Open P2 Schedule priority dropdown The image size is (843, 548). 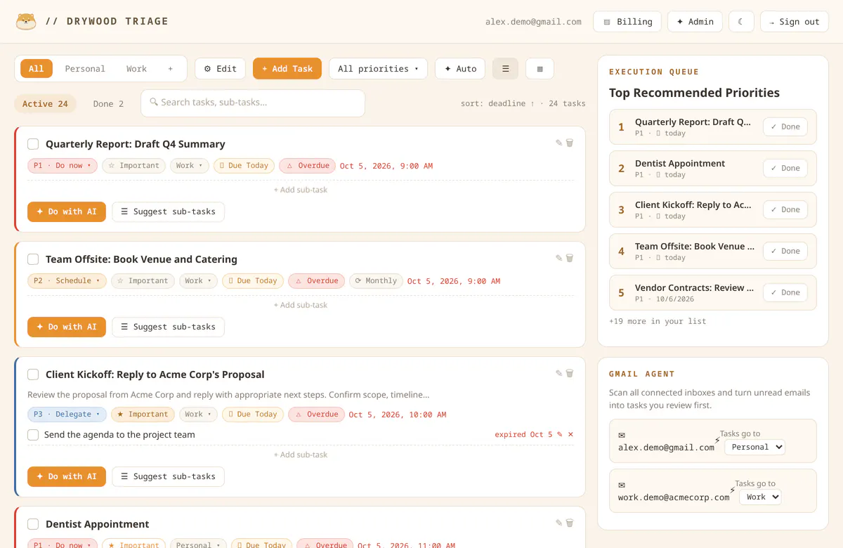(67, 281)
